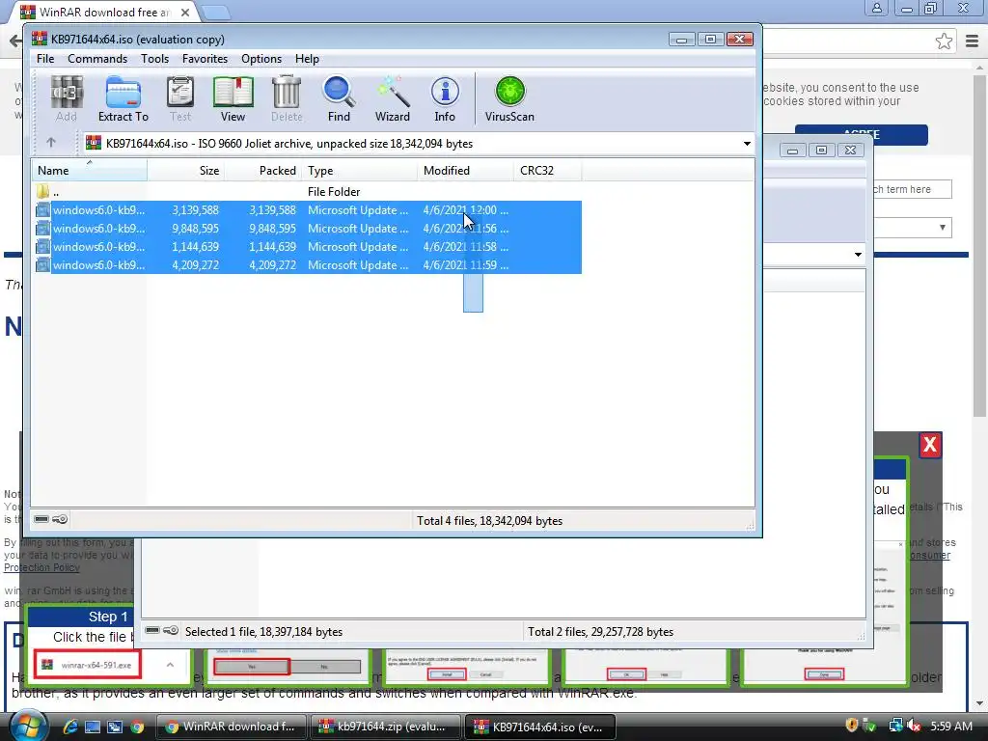Click the drive icon in kb971644.zip window status bar

pos(152,630)
